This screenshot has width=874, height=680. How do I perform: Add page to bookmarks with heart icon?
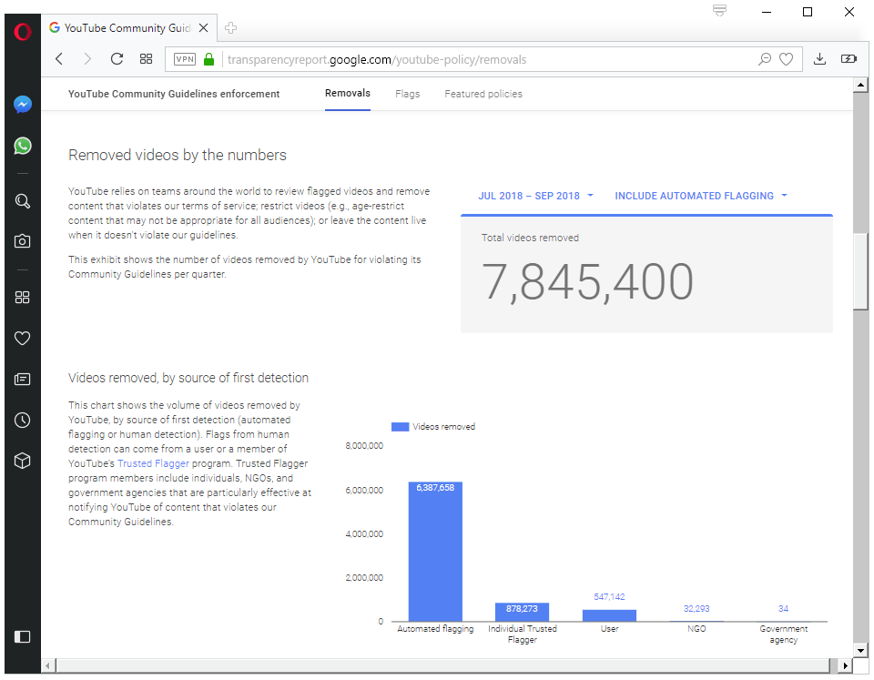[786, 59]
